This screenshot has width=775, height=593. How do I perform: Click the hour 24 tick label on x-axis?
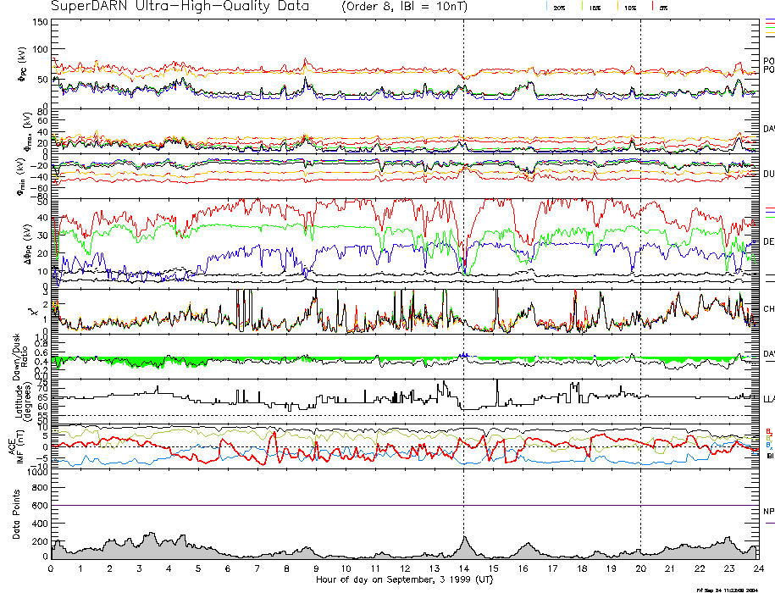758,568
